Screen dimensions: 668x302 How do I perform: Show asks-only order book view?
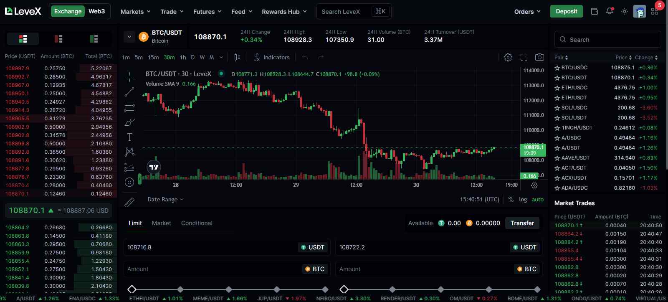pyautogui.click(x=58, y=39)
